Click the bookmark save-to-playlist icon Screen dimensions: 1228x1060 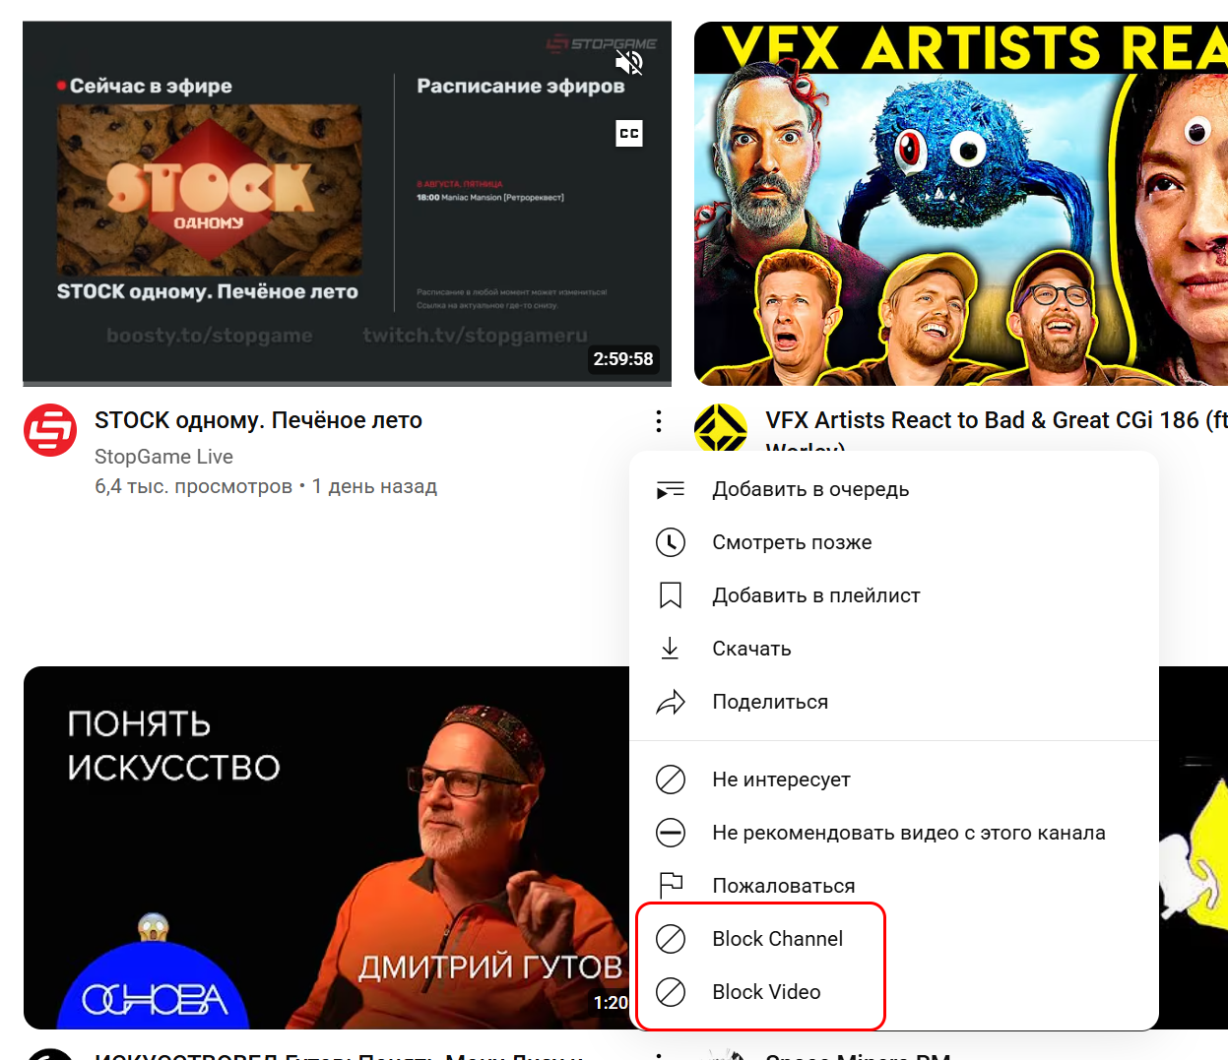click(x=671, y=595)
